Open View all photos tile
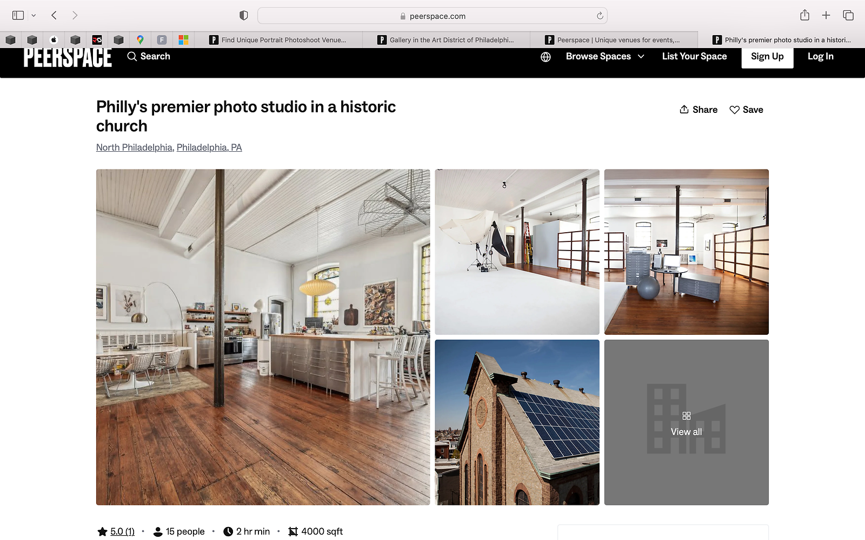Image resolution: width=865 pixels, height=540 pixels. click(686, 422)
